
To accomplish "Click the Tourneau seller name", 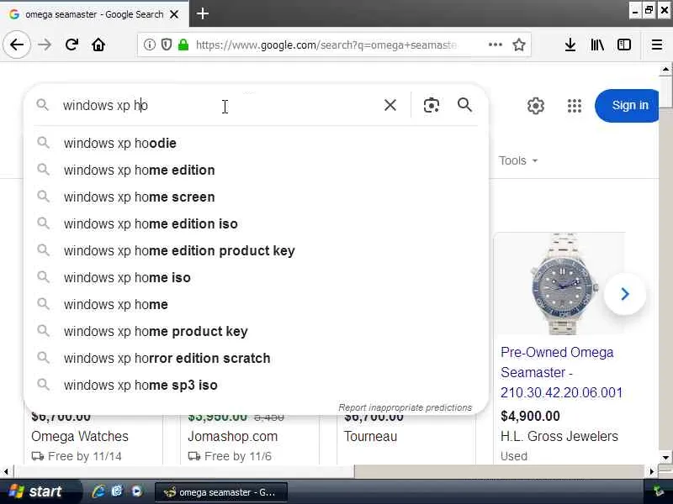I will coord(370,436).
